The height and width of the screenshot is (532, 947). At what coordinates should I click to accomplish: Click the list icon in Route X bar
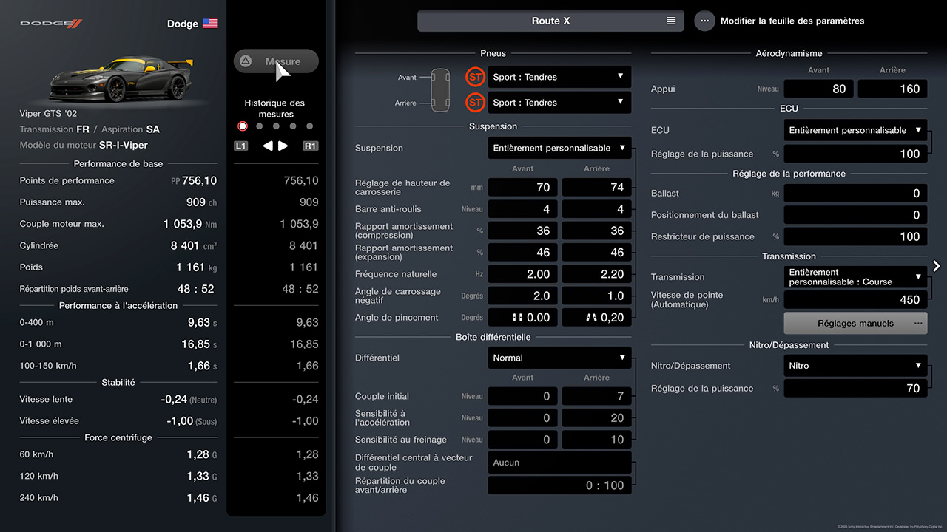click(x=671, y=21)
